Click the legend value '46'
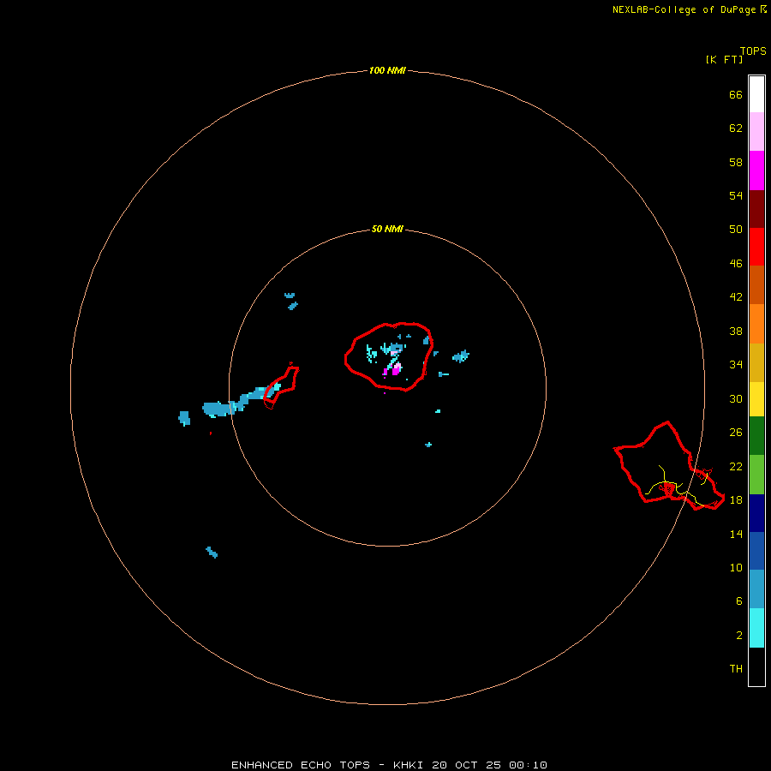This screenshot has width=771, height=771. (736, 263)
